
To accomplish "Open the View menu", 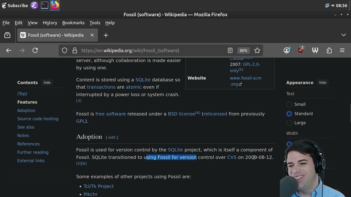I will point(32,23).
